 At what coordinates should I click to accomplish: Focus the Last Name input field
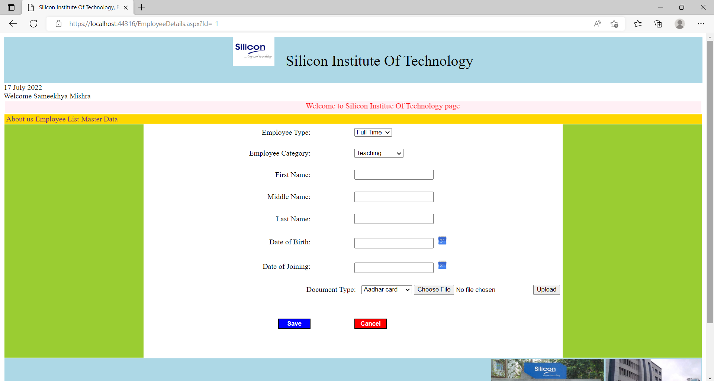[394, 219]
